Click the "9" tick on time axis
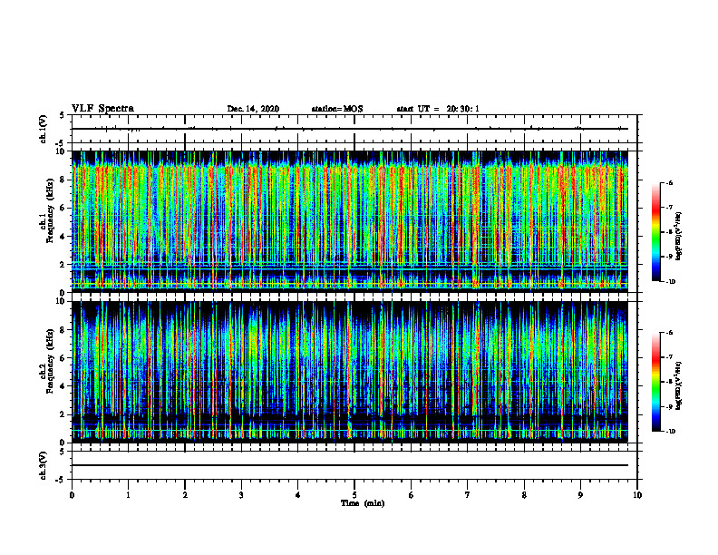 [580, 495]
